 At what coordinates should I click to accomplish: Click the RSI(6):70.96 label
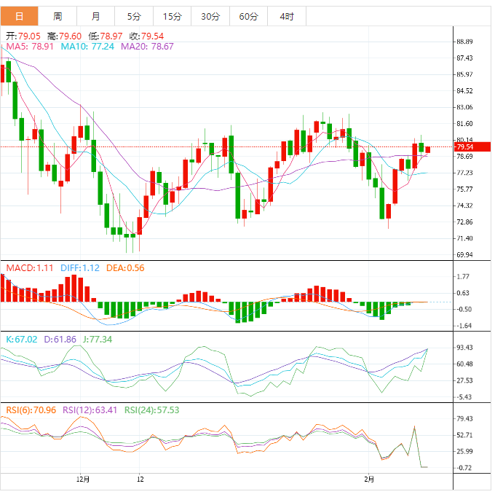pyautogui.click(x=31, y=410)
